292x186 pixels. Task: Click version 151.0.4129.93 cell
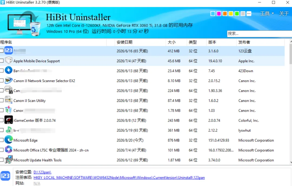[x=219, y=140]
